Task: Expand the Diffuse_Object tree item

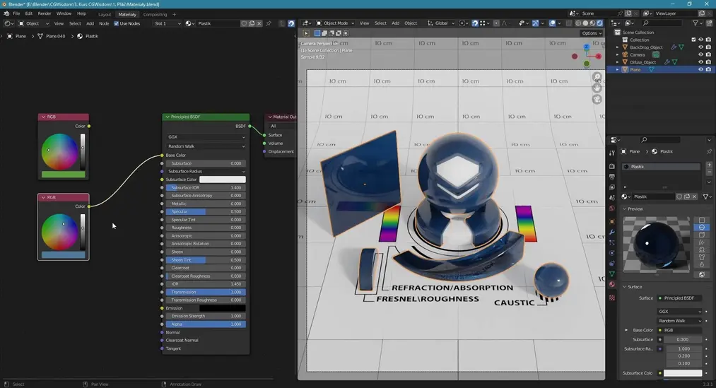Action: (618, 62)
